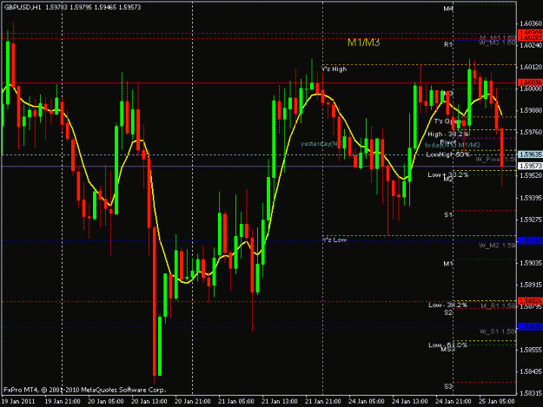Click the W_Pivot level label
543x407 pixels.
pyautogui.click(x=495, y=159)
